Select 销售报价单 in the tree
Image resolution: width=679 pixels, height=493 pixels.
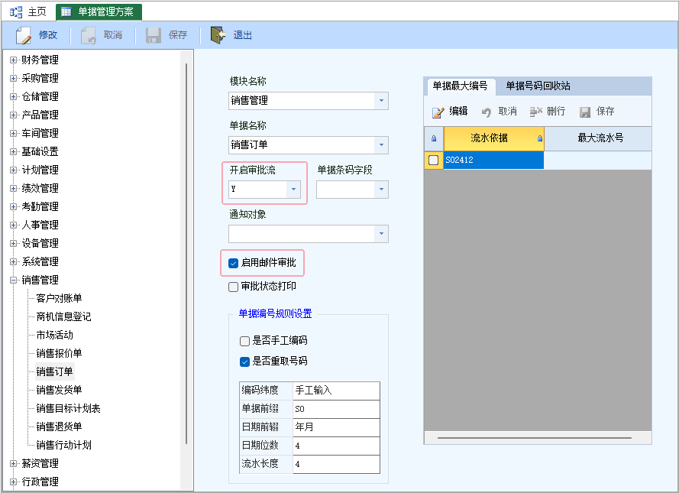(x=59, y=353)
